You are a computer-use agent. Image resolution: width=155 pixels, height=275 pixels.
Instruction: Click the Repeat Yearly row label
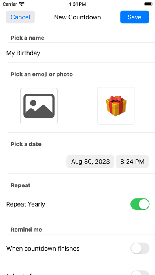tap(25, 204)
